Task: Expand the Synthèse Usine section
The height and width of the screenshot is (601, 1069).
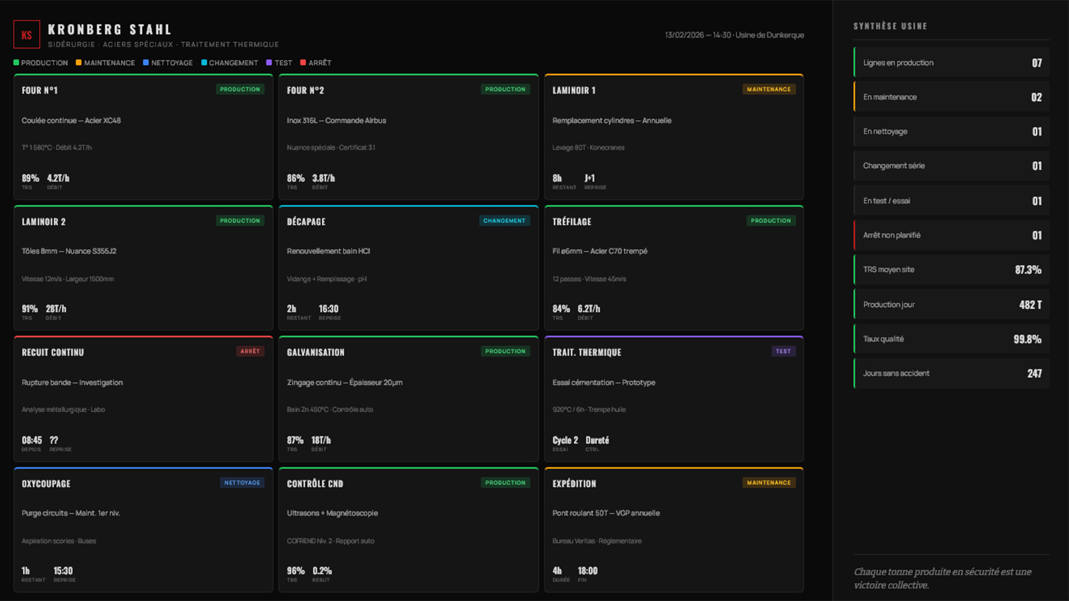Action: (890, 26)
